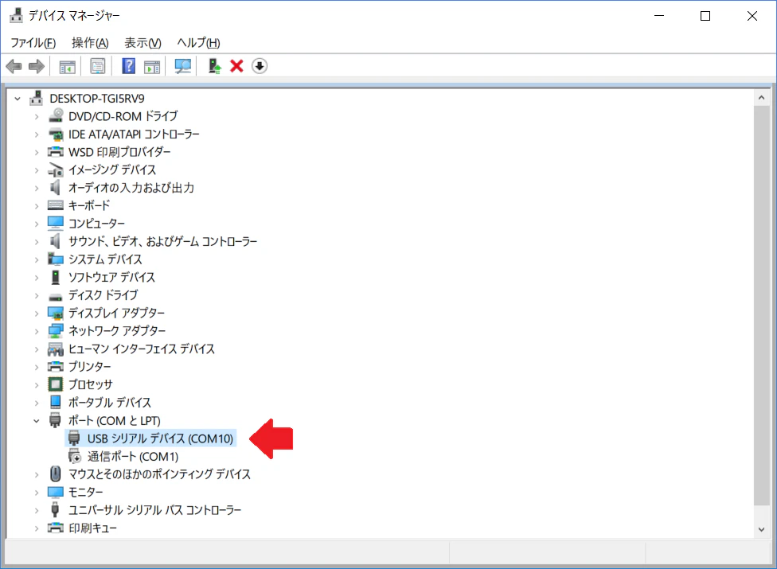This screenshot has width=777, height=569.
Task: Expand the 印刷キュー node
Action: coord(37,528)
